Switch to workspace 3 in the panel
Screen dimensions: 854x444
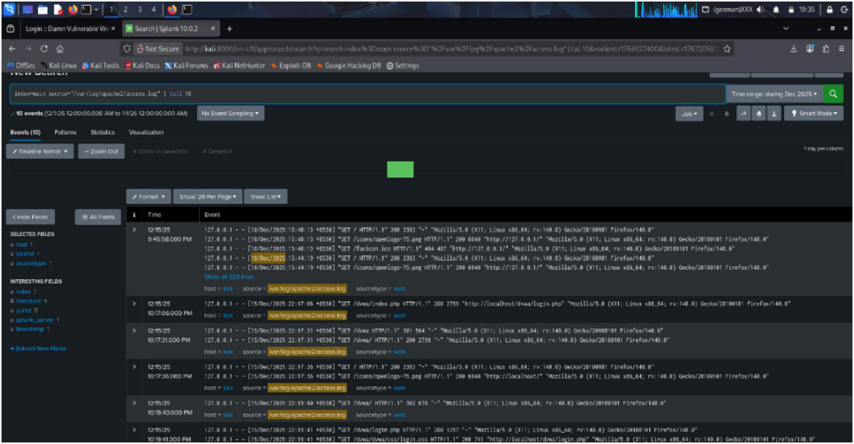point(140,9)
